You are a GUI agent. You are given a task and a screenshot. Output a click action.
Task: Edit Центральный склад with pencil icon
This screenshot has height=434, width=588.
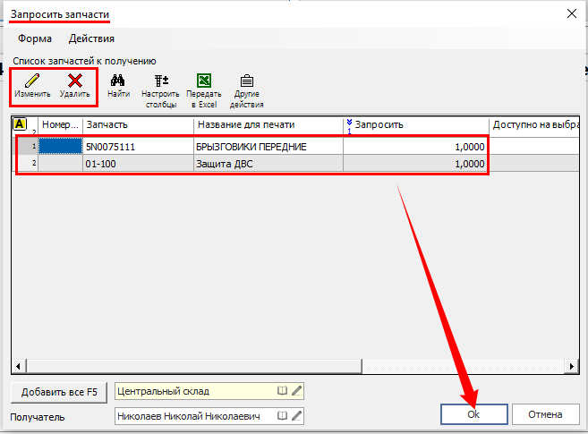click(x=297, y=391)
